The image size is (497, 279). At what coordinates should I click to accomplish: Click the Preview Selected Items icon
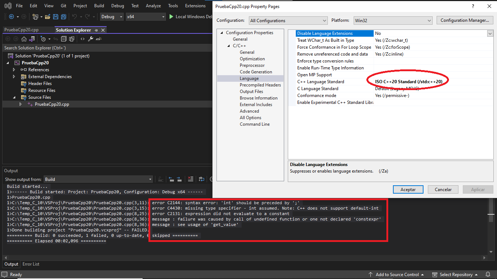[99, 39]
